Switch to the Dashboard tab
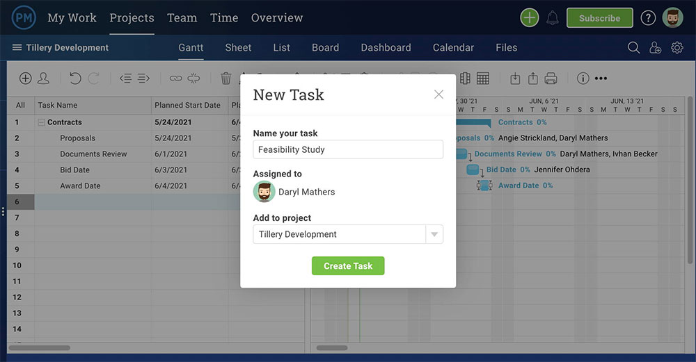This screenshot has width=696, height=362. point(386,47)
